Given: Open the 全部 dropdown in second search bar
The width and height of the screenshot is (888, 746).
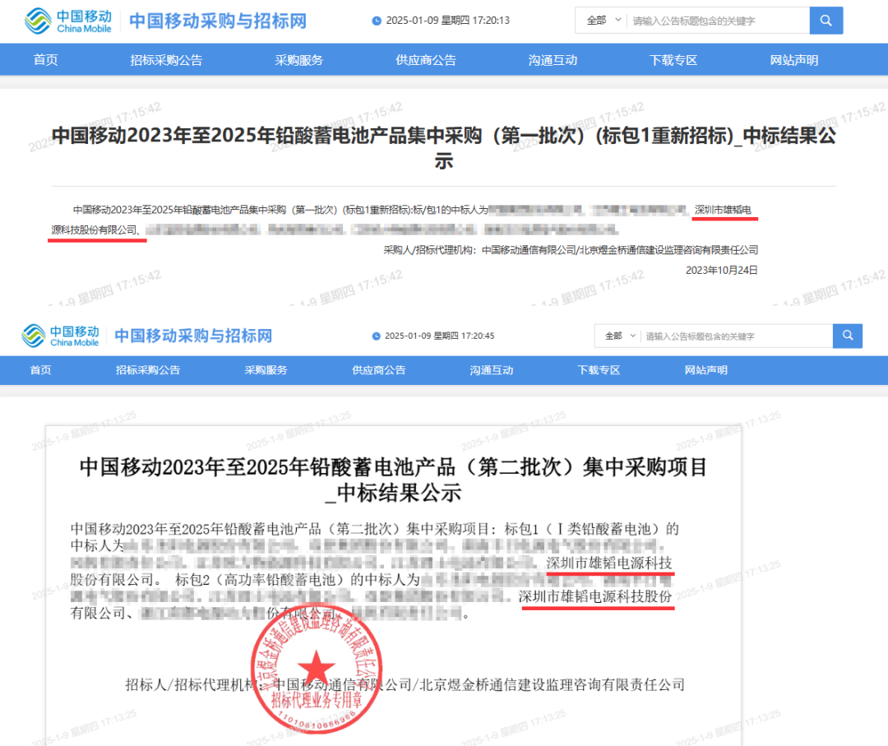Looking at the screenshot, I should click(x=621, y=336).
